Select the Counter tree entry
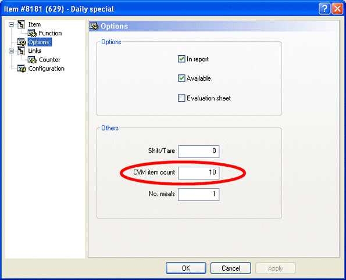Viewport: 346px width, 280px height. [49, 60]
